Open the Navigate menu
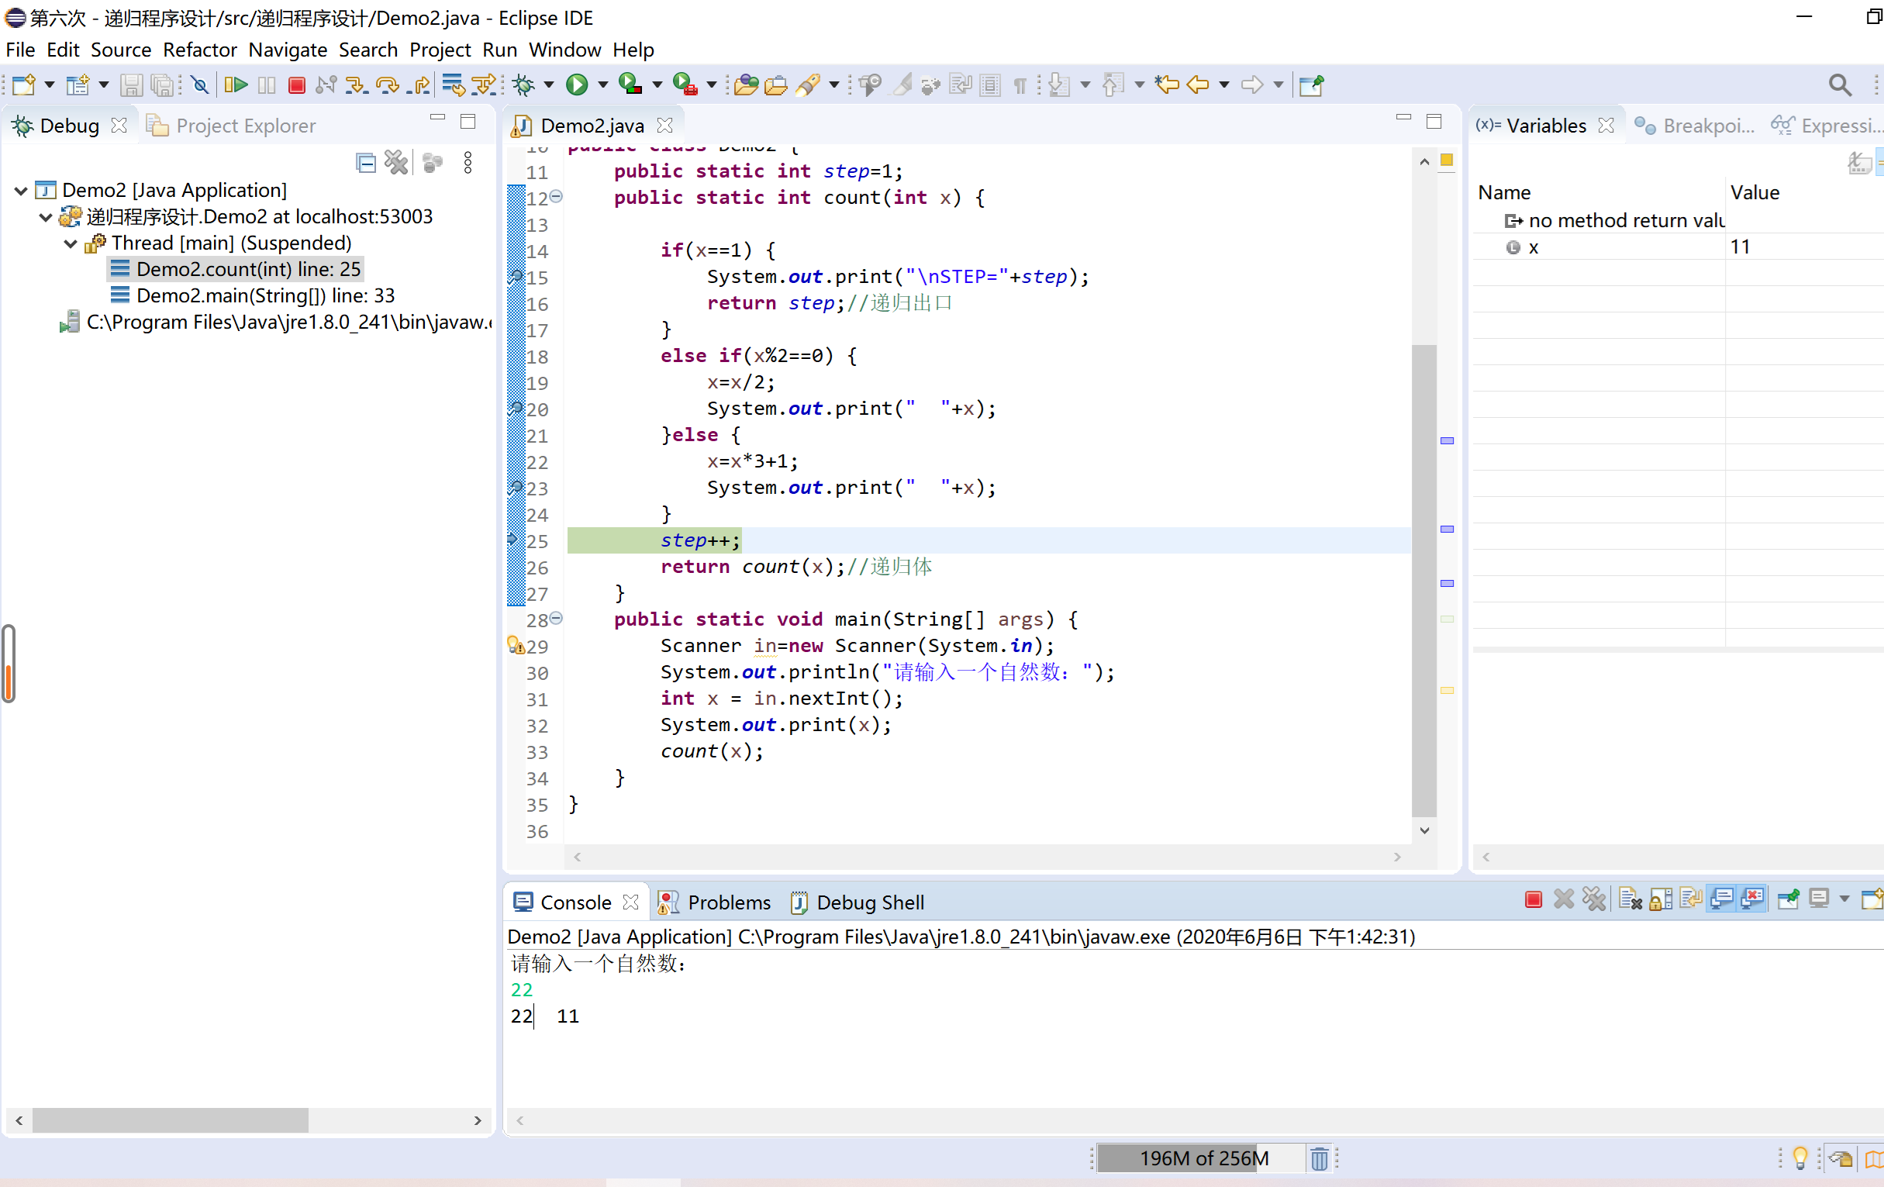The image size is (1884, 1187). [x=287, y=50]
